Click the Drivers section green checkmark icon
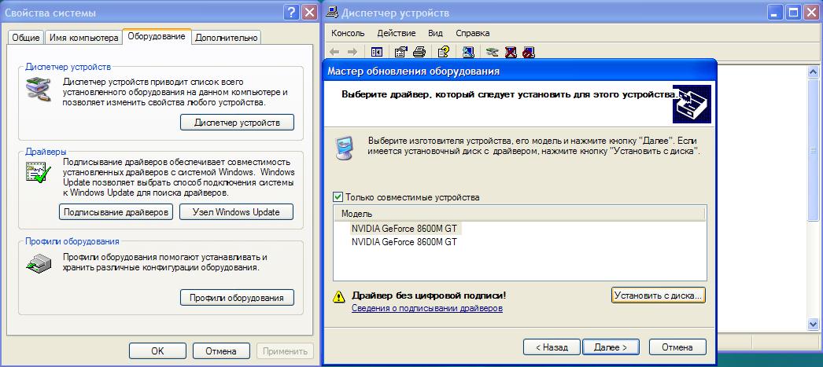The width and height of the screenshot is (823, 367). 39,172
